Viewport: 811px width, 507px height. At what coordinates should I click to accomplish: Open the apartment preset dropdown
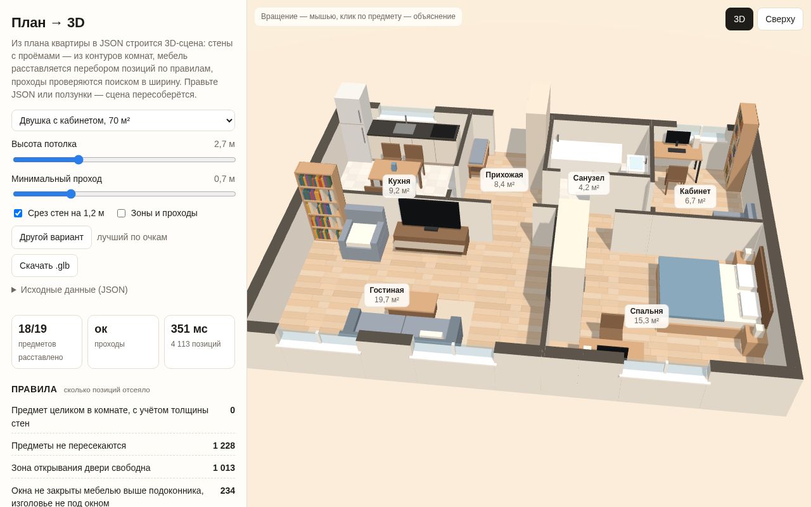click(123, 120)
